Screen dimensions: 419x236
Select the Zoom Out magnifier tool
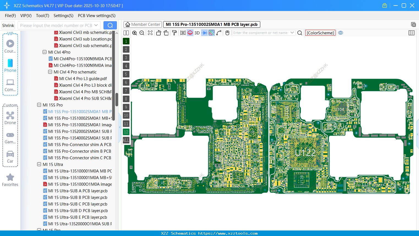(x=142, y=33)
